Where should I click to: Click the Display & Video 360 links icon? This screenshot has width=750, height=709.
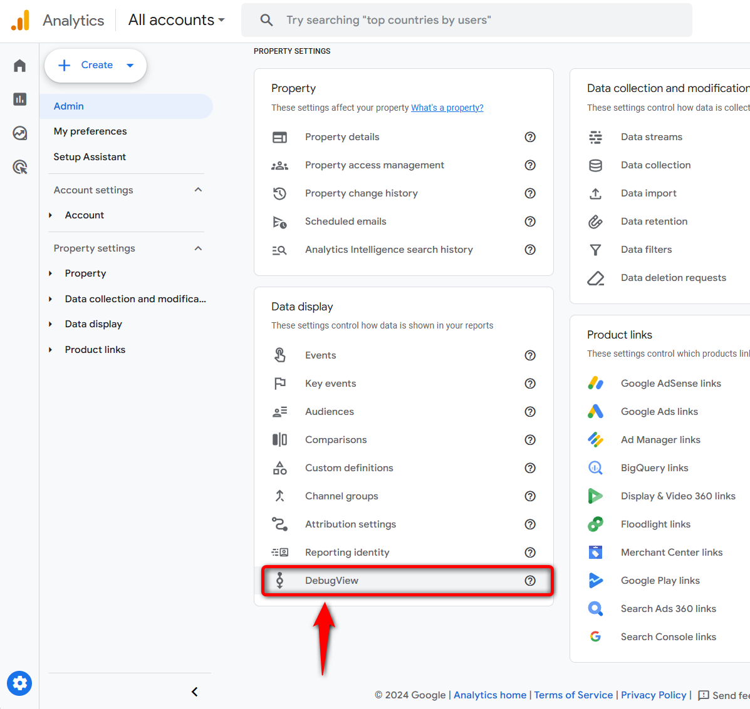point(595,496)
